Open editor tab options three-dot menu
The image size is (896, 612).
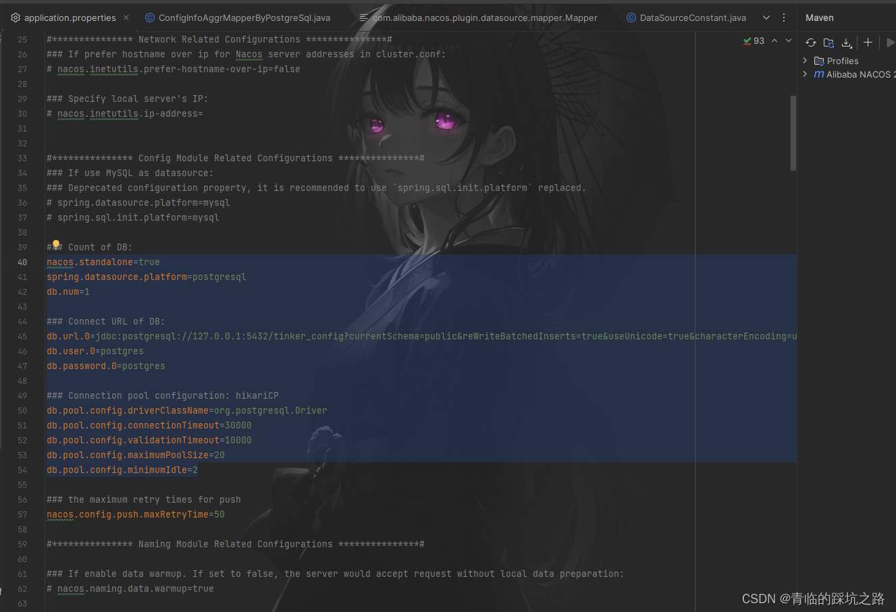[784, 18]
